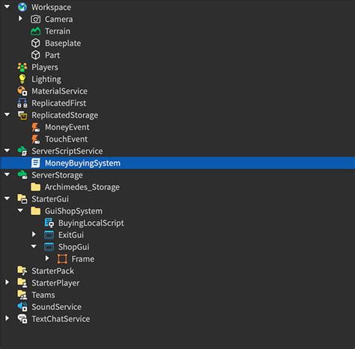Expand the ExitGui node
Screen dimensions: 355x349
click(x=34, y=234)
